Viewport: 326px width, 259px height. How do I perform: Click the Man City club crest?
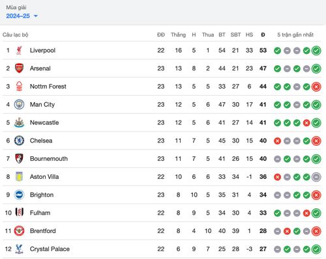tap(19, 104)
